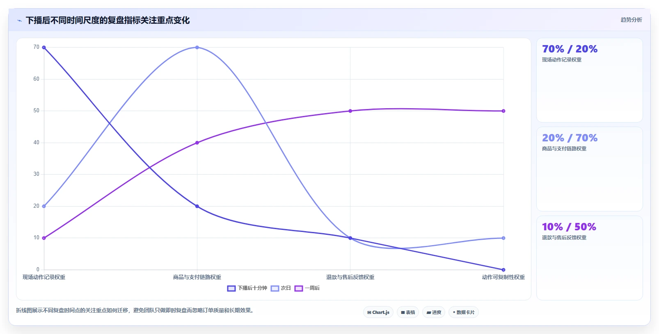The image size is (659, 334).
Task: Click 下播后十分钟 data point at value 70
Action: 44,48
